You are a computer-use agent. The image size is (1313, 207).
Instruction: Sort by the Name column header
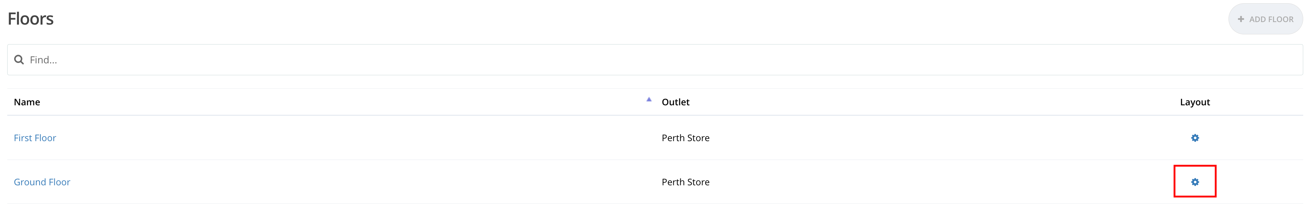pyautogui.click(x=27, y=102)
